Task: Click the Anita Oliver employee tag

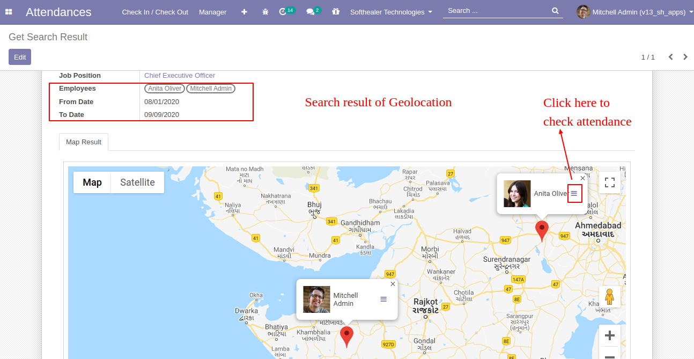Action: [165, 89]
